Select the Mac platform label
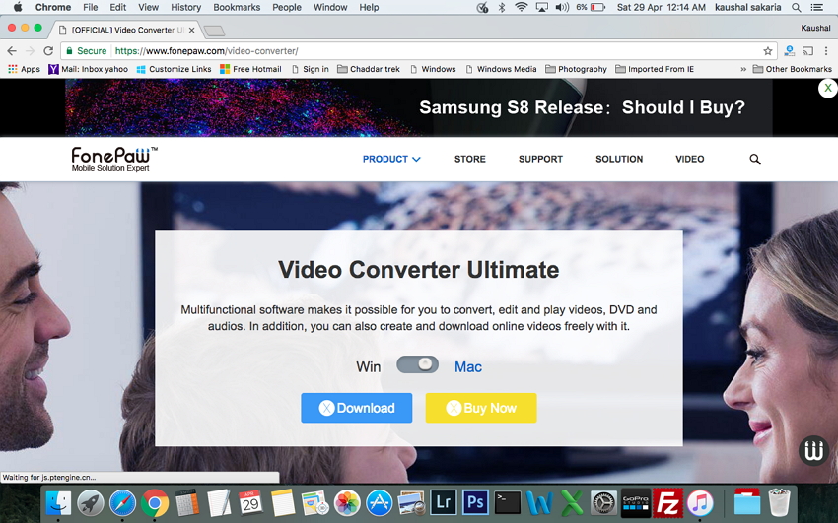This screenshot has width=838, height=523. [468, 367]
